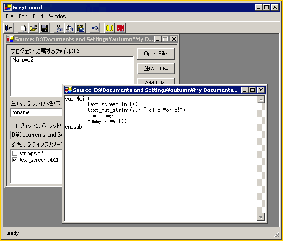Click the Ready status bar text
Screen dimensions: 283x241
click(12, 233)
